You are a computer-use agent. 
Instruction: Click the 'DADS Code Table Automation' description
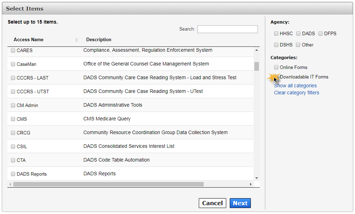point(116,160)
